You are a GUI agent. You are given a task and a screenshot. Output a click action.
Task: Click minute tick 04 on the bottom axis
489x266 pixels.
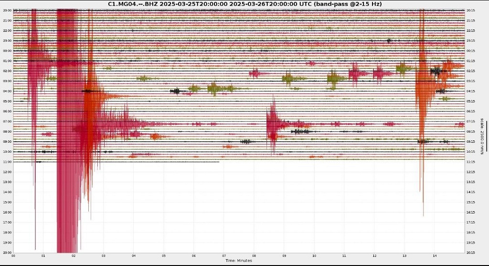click(x=134, y=256)
